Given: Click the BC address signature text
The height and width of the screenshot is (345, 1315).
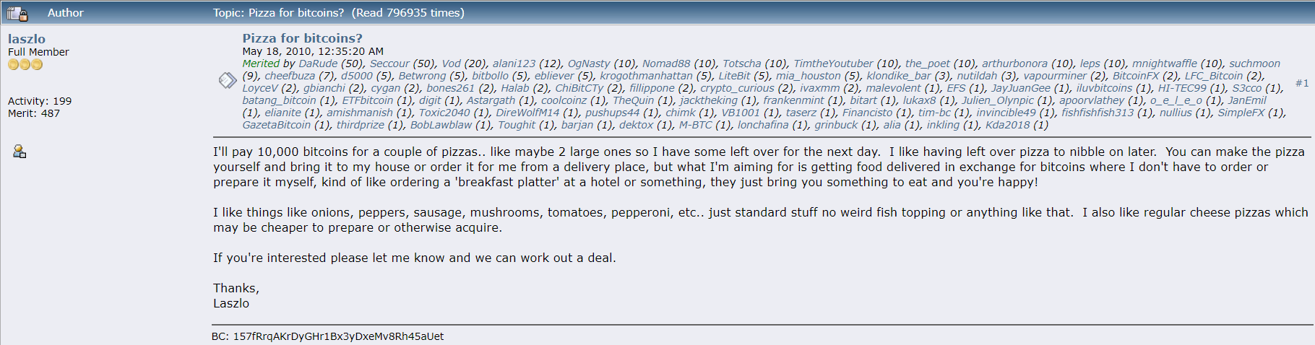Looking at the screenshot, I should pos(327,336).
